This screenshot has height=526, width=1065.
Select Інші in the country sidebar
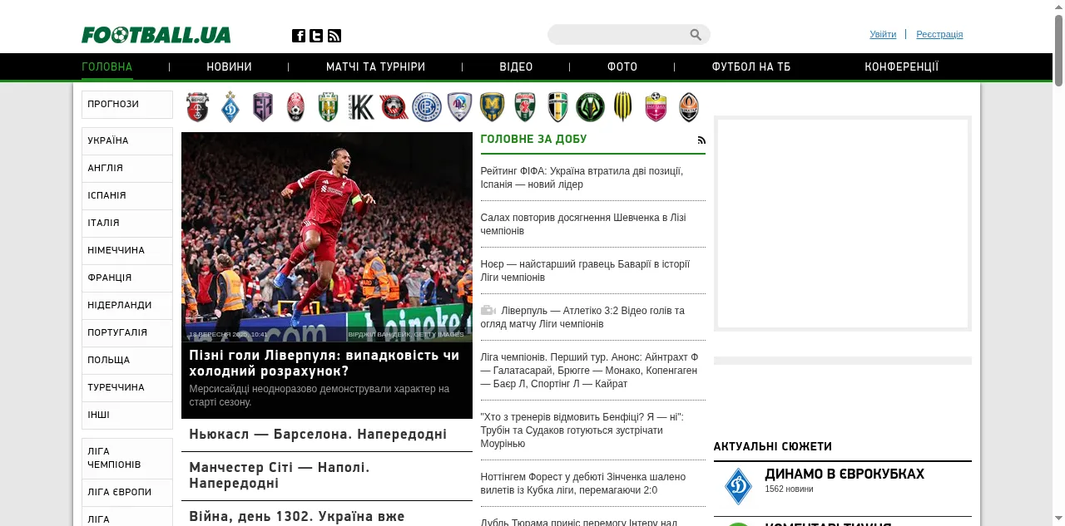click(127, 415)
